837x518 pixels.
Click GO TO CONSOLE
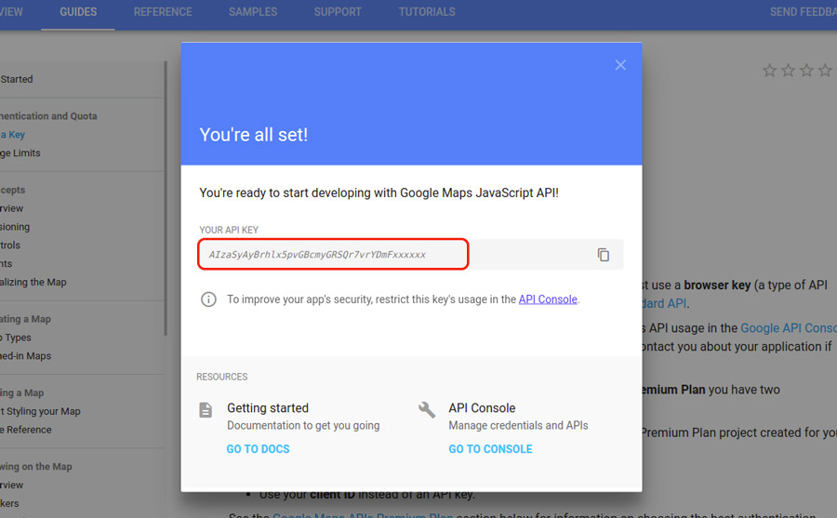point(490,449)
